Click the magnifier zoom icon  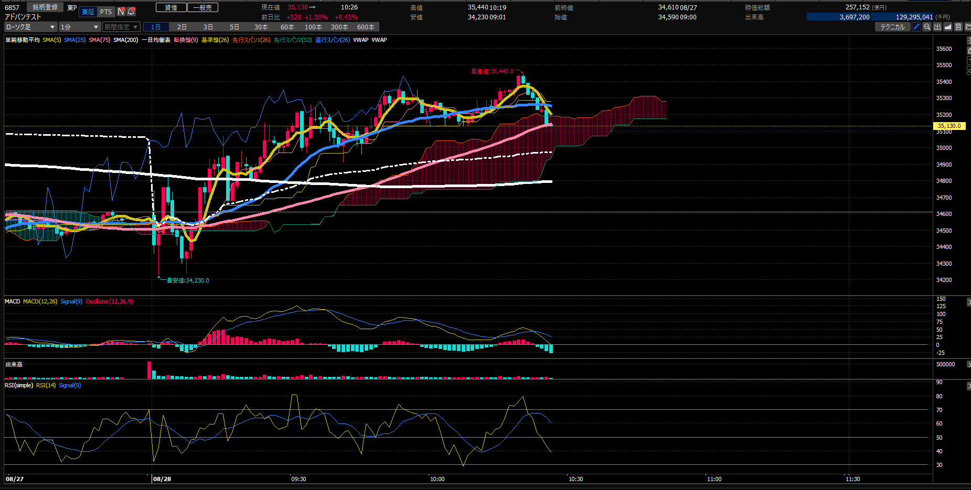[927, 27]
